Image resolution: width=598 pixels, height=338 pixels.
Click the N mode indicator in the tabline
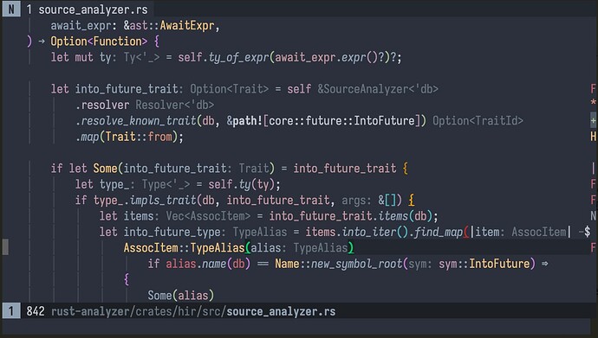(x=11, y=10)
